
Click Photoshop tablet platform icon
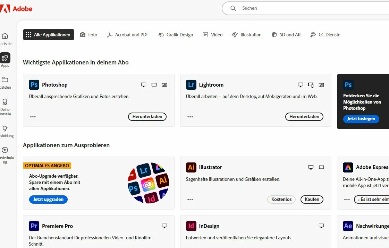click(x=154, y=85)
